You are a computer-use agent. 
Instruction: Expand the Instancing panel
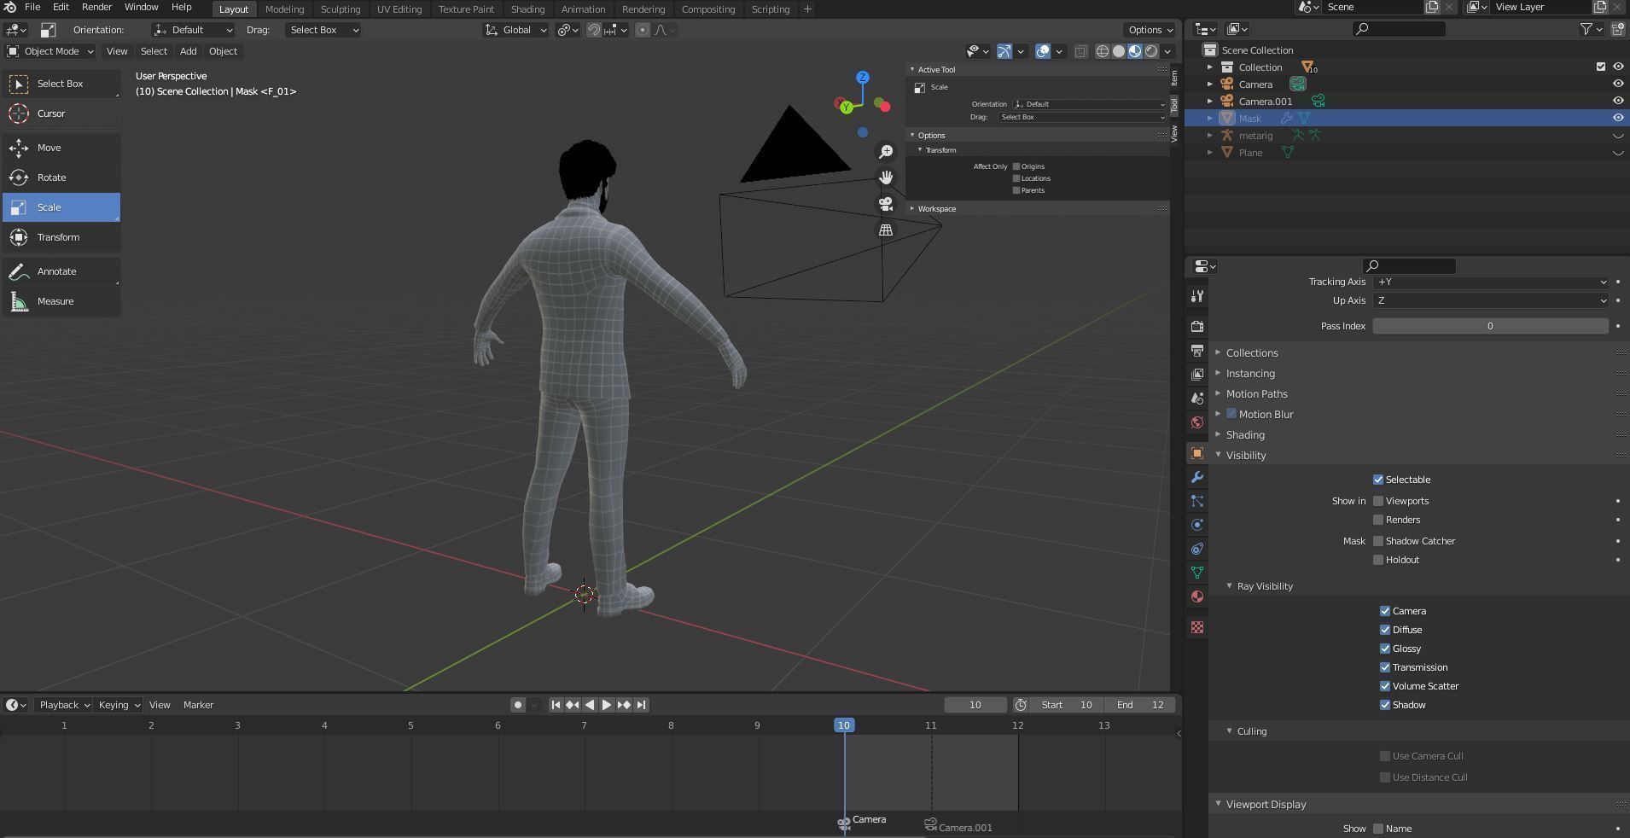[1250, 374]
